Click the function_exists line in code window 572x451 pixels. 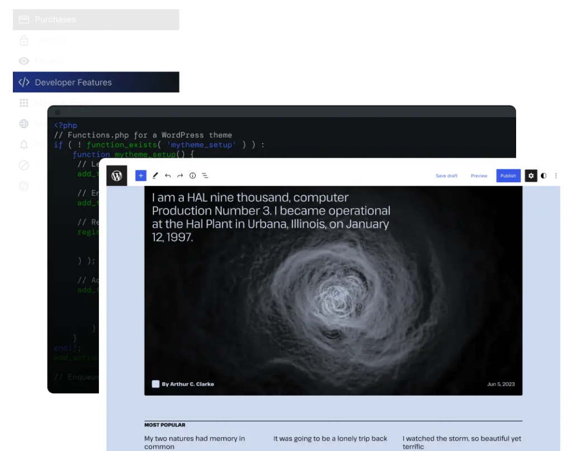pyautogui.click(x=159, y=145)
